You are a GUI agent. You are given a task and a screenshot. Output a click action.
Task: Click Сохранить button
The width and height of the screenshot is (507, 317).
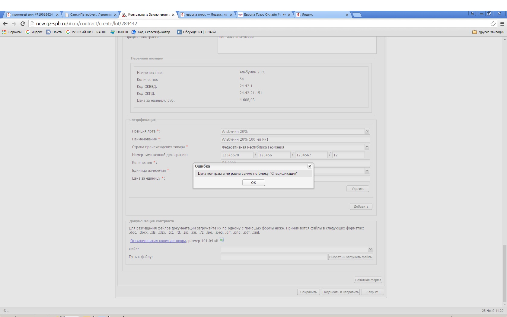click(308, 292)
